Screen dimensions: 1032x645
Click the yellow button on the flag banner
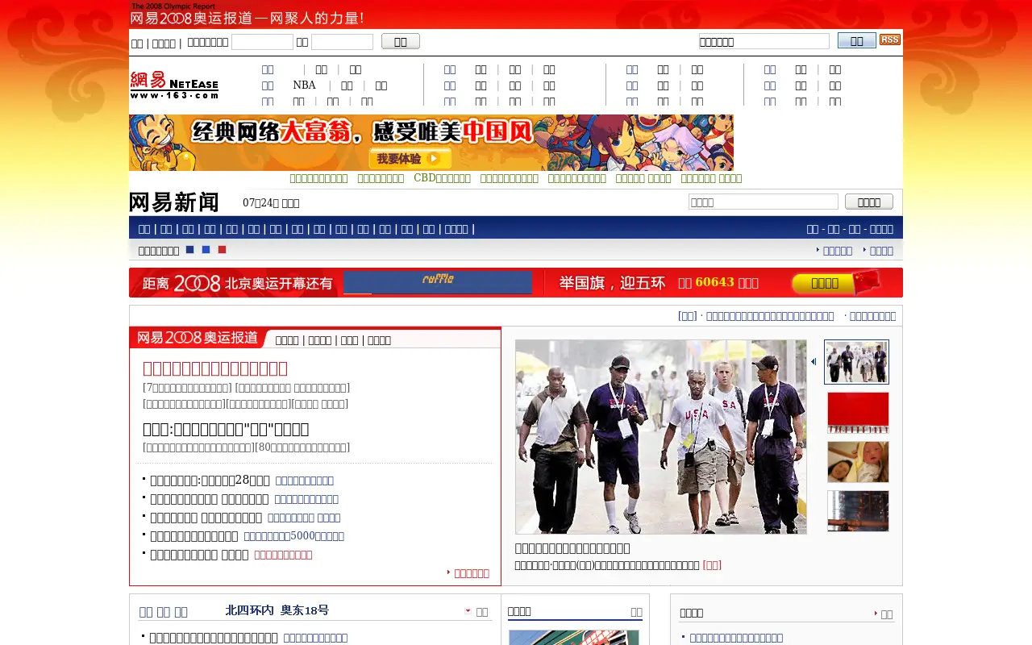pyautogui.click(x=825, y=283)
